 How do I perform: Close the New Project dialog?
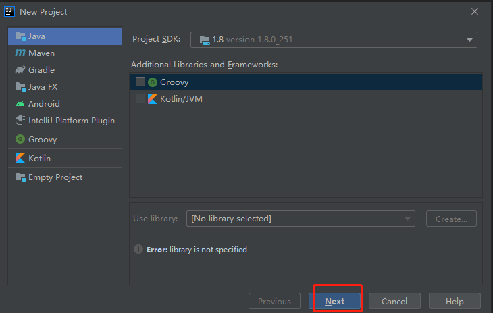click(475, 11)
